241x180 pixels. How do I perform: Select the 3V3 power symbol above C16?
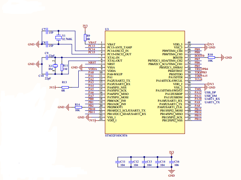171,153
